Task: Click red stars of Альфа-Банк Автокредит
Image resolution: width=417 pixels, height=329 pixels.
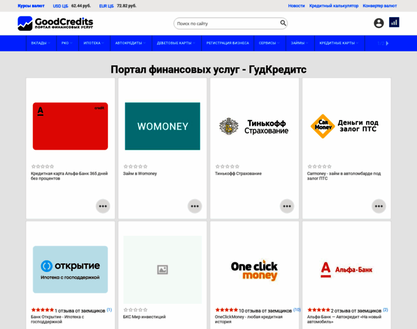Action: click(319, 310)
